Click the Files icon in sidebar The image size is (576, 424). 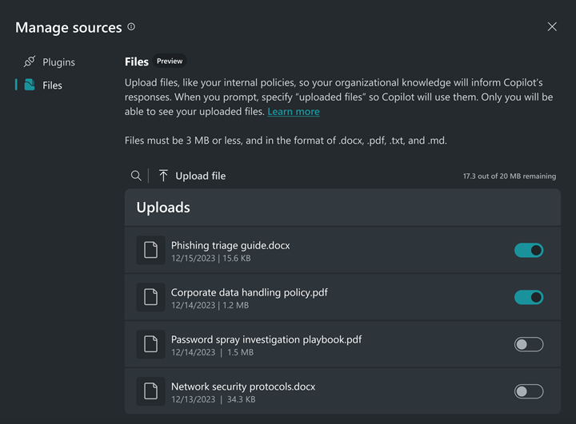pyautogui.click(x=30, y=85)
